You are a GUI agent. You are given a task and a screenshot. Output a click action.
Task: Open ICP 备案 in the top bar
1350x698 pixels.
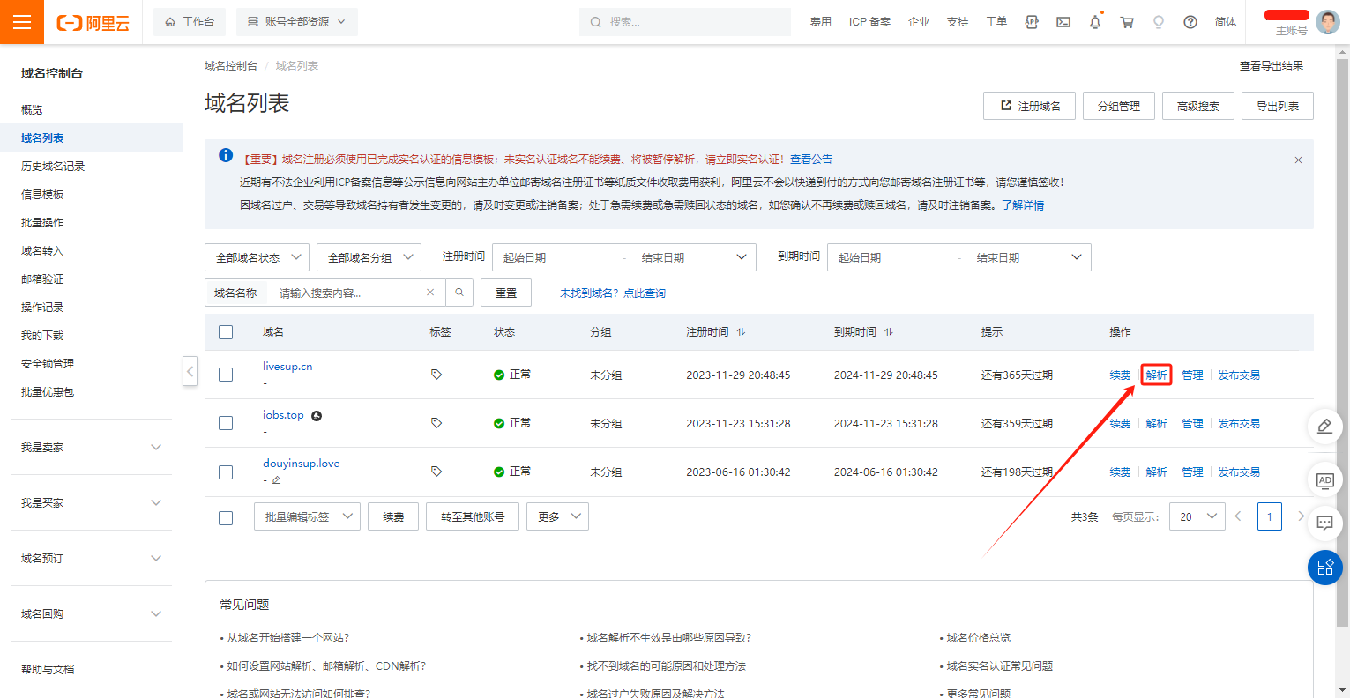(869, 22)
